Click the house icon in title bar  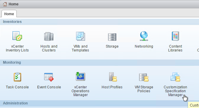pyautogui.click(x=5, y=4)
